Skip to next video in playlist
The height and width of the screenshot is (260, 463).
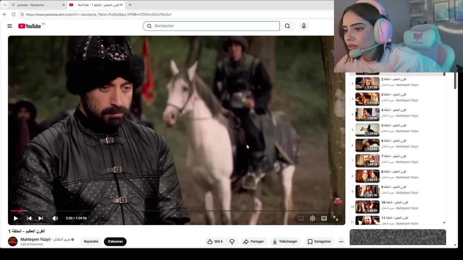[x=41, y=218]
